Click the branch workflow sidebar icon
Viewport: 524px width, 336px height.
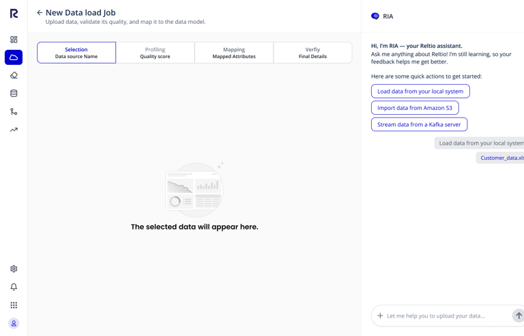coord(14,111)
